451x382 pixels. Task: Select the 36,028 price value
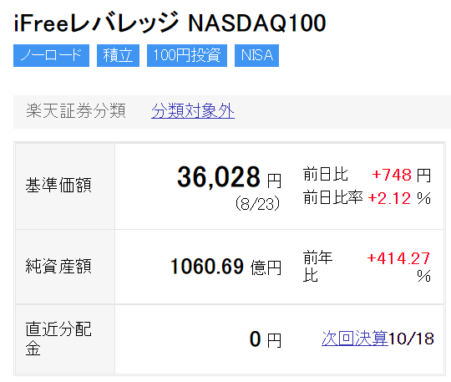click(x=219, y=177)
